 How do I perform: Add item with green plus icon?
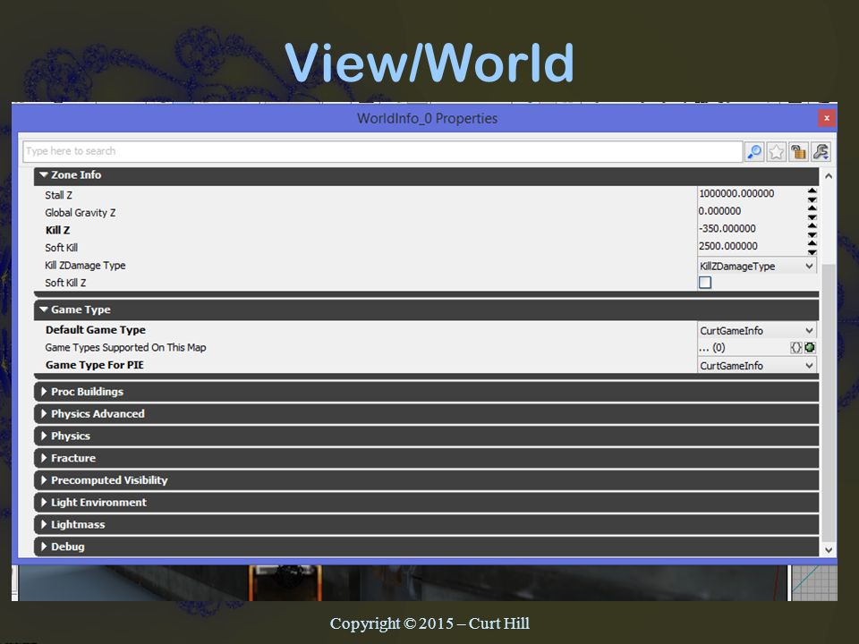coord(810,347)
